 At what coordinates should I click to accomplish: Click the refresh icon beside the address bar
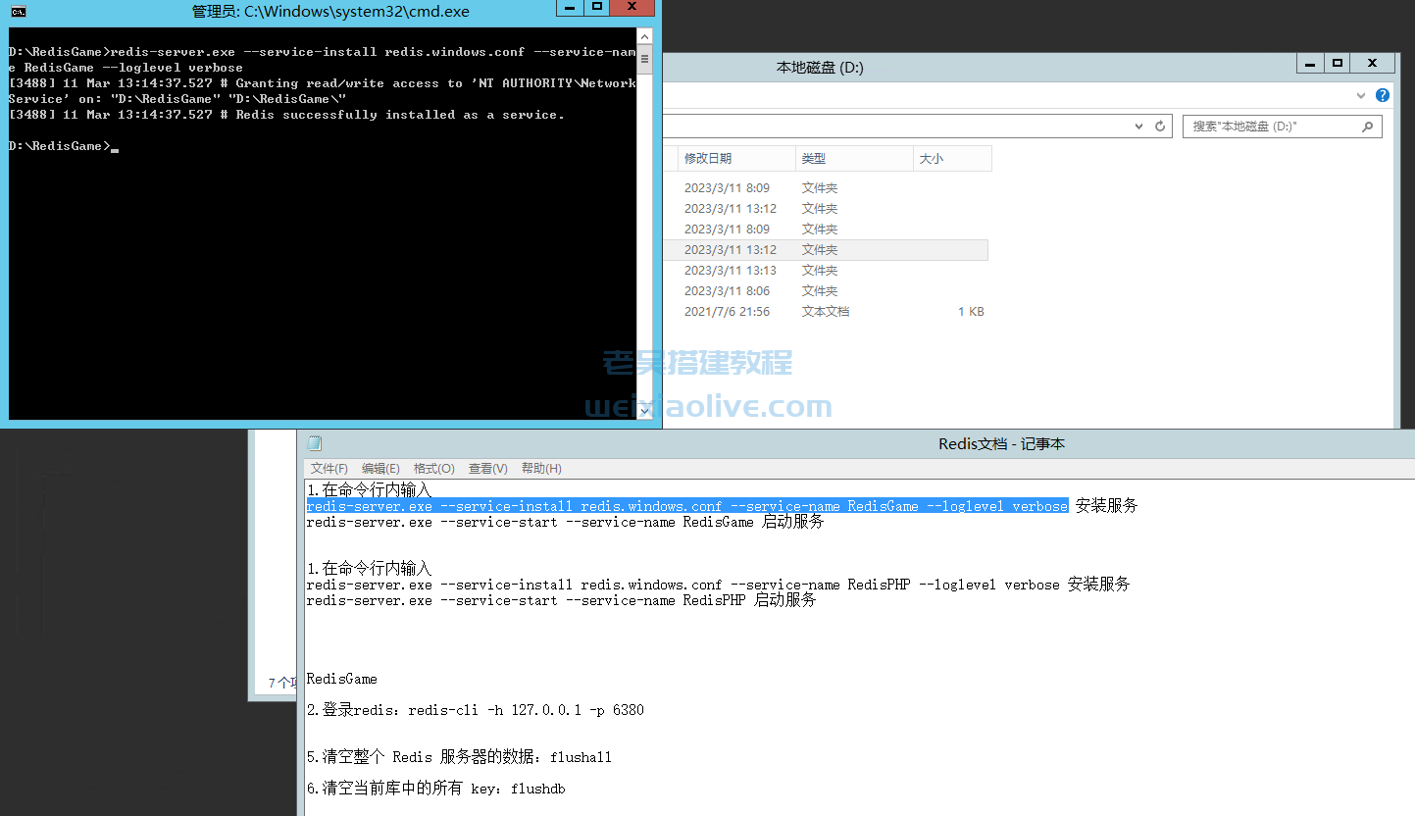click(1159, 126)
